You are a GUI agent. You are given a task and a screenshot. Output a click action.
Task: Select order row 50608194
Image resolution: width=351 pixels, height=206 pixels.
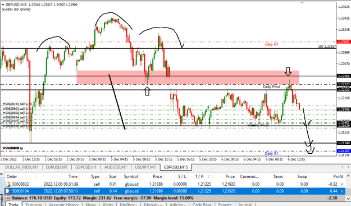[175, 191]
